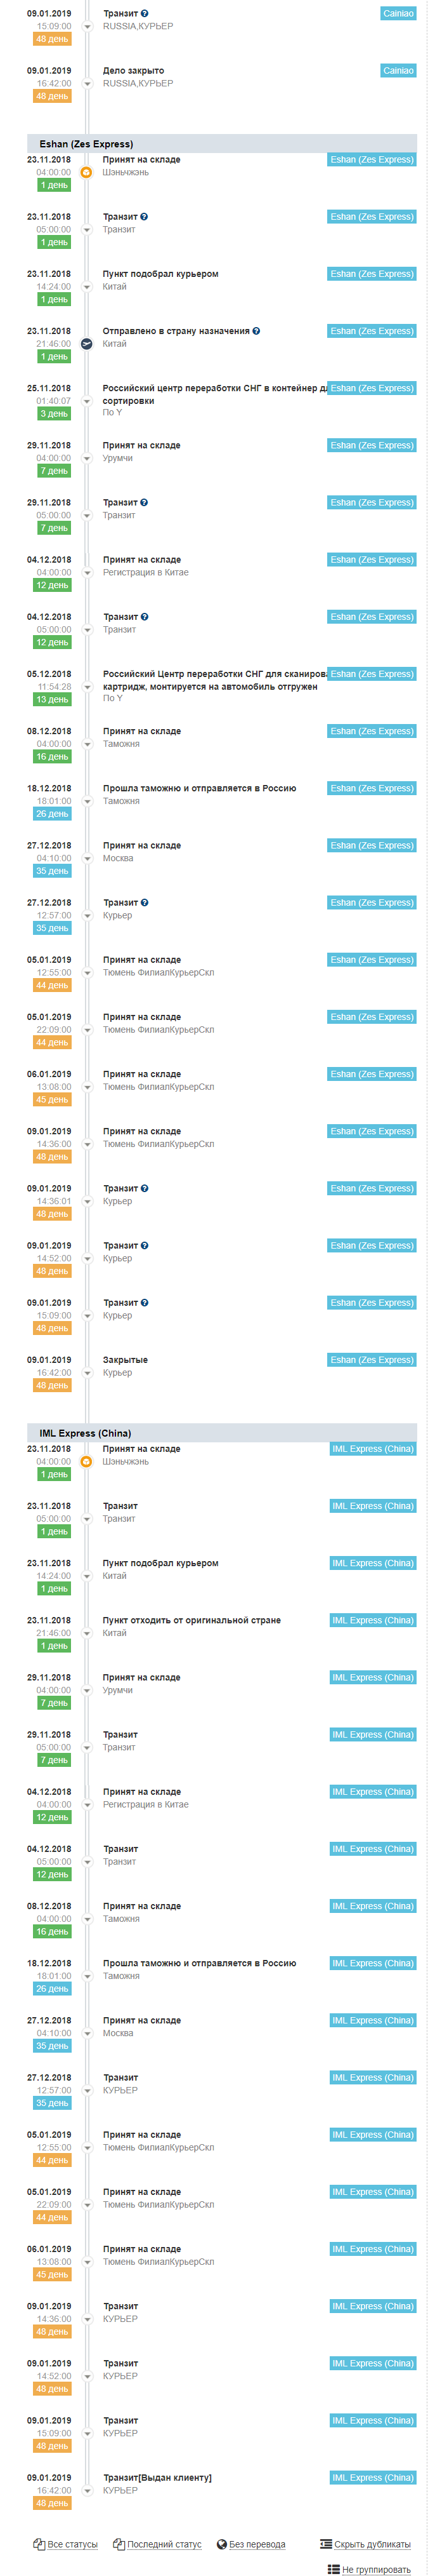Click the help icon next to 'Отправлено в страну назначения'
The height and width of the screenshot is (2576, 428).
pos(256,331)
